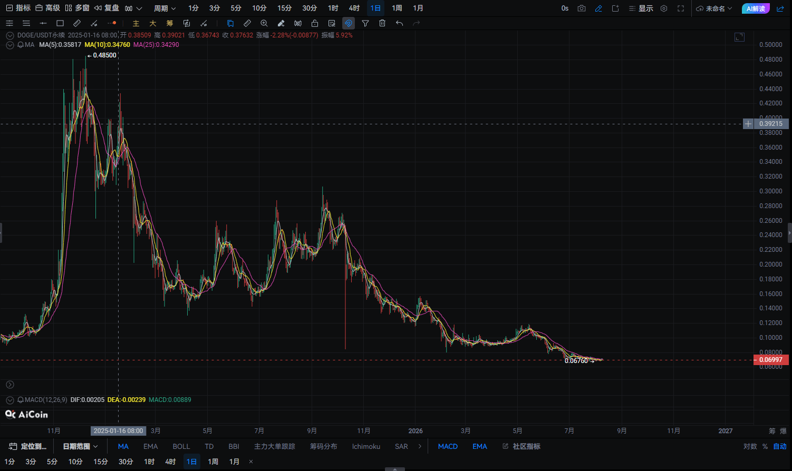The width and height of the screenshot is (792, 471).
Task: Expand the bottom panel handle arrow
Action: (395, 469)
